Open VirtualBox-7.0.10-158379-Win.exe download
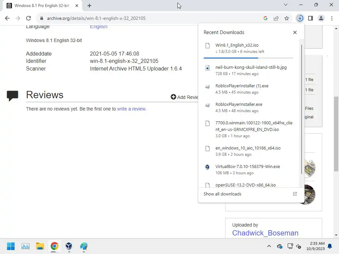This screenshot has width=339, height=254. pos(248,170)
